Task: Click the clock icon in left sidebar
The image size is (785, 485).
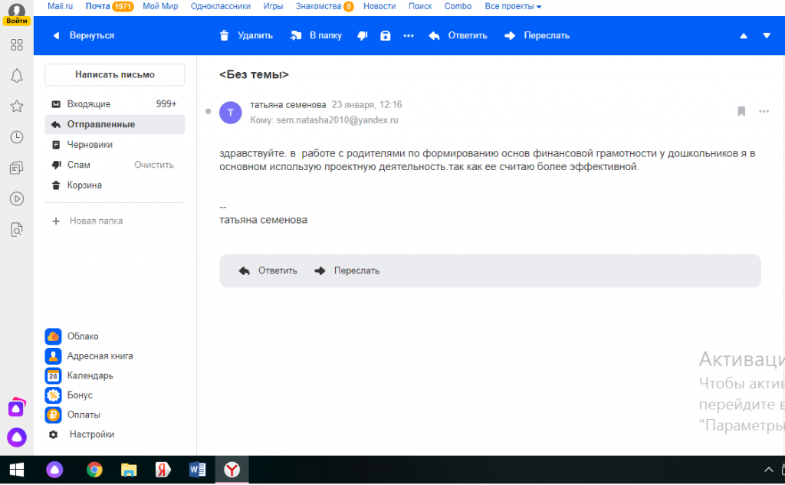Action: click(x=16, y=137)
